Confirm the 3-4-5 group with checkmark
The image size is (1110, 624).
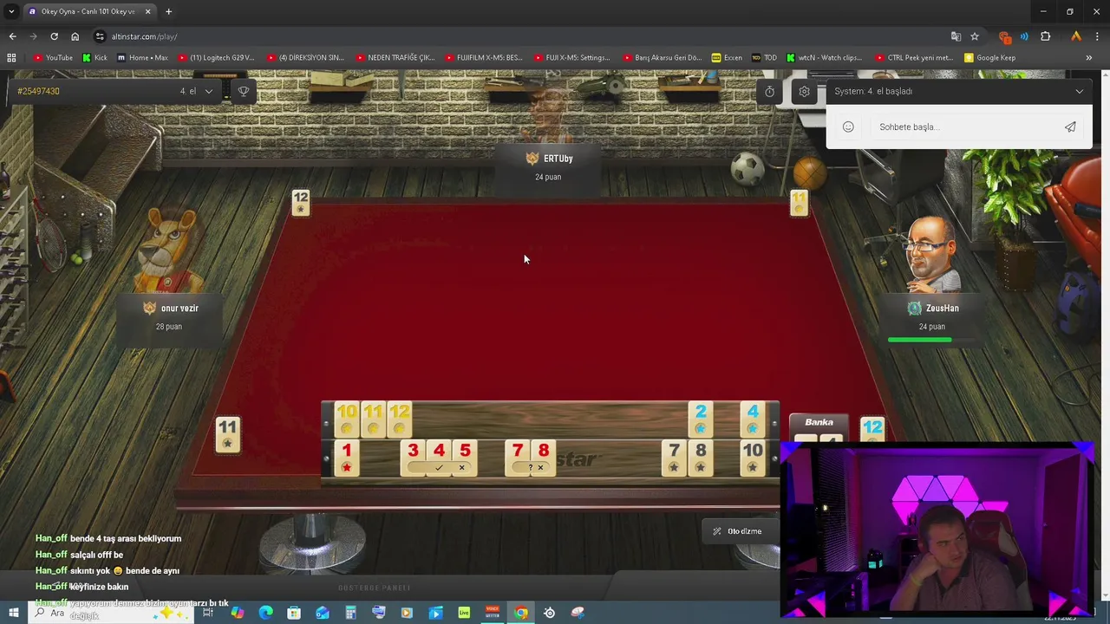[439, 468]
